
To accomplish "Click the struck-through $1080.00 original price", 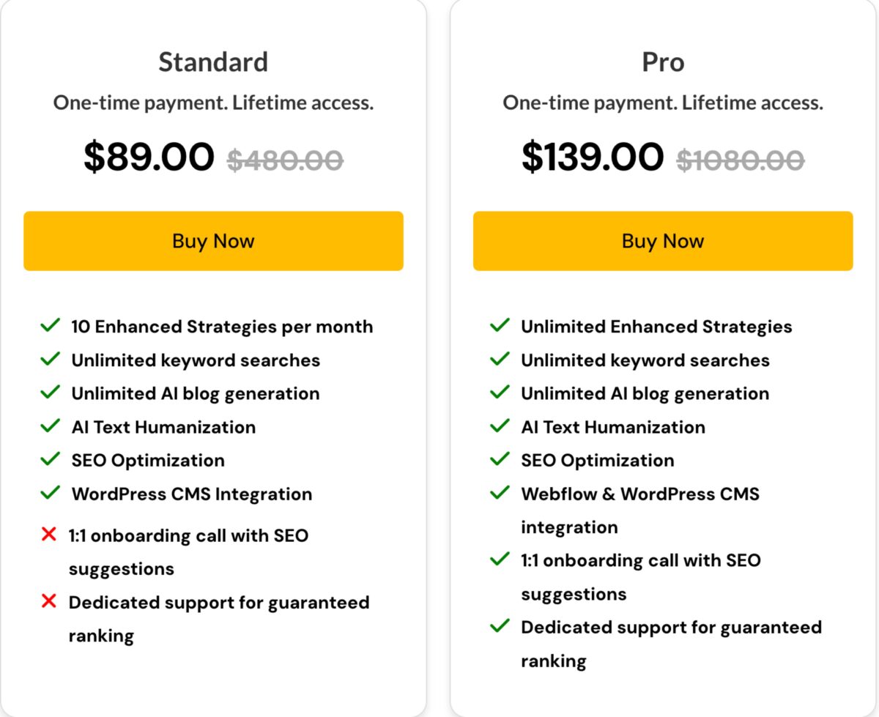I will pos(740,159).
